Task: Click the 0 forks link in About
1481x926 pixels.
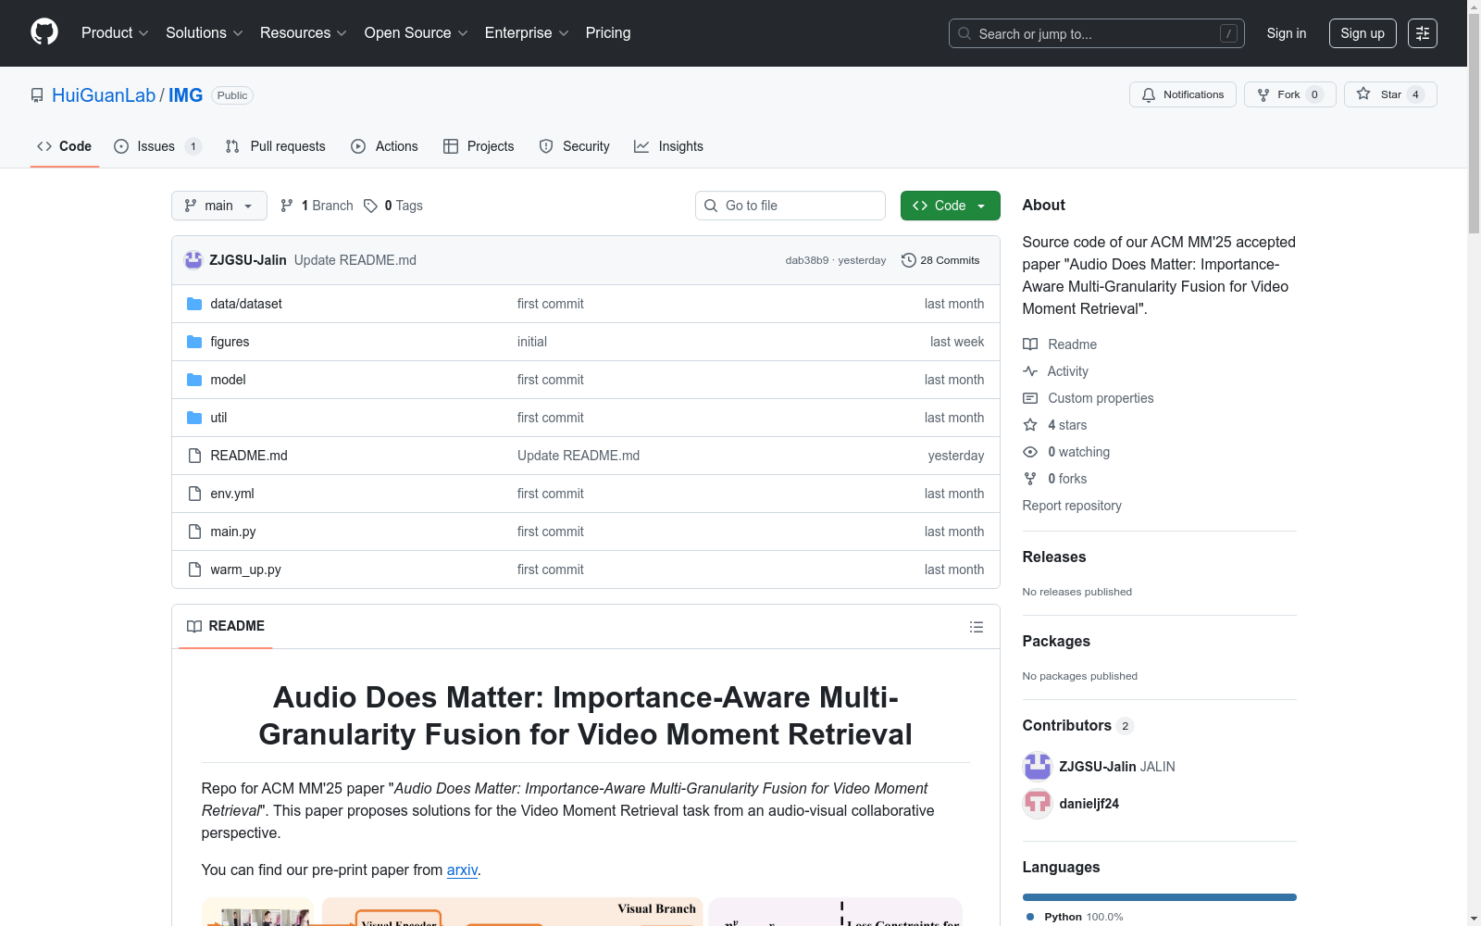Action: [x=1067, y=479]
